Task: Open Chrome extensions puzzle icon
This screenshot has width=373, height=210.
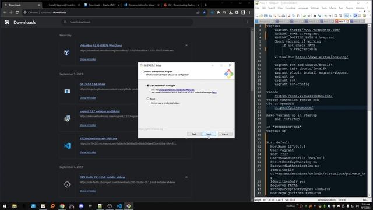Action: click(218, 12)
